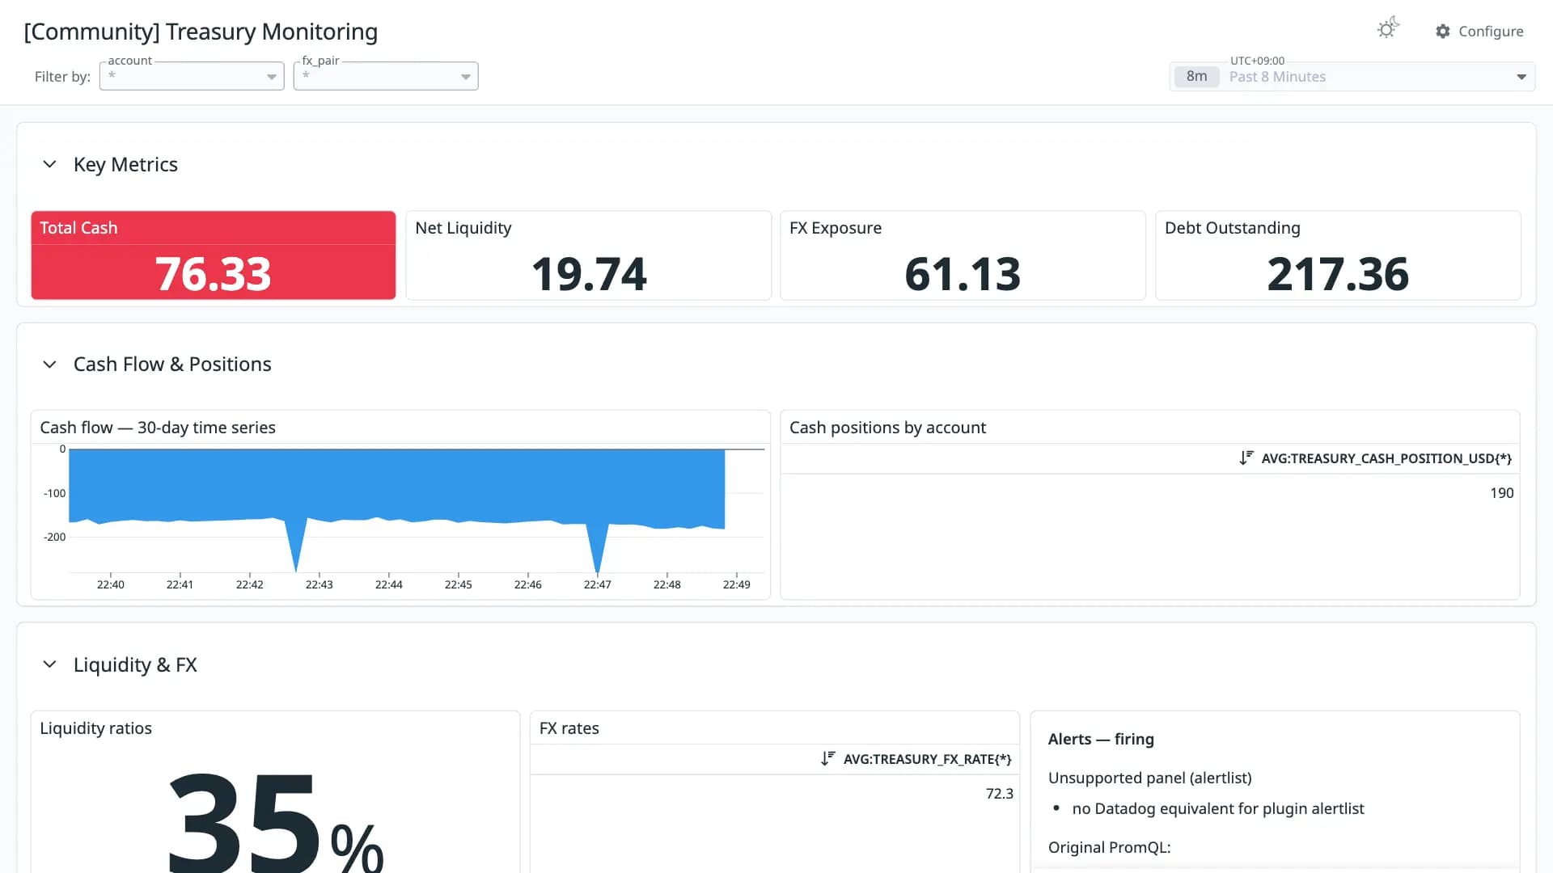
Task: Select the FX Exposure 61.13 value
Action: click(x=963, y=274)
